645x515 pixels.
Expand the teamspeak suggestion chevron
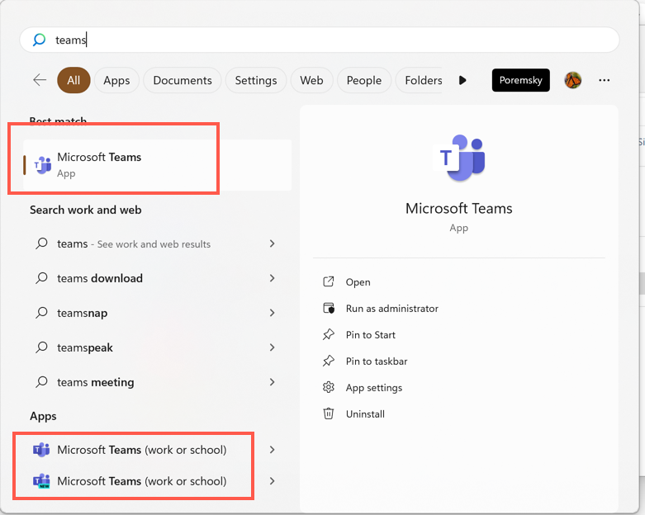pos(272,347)
